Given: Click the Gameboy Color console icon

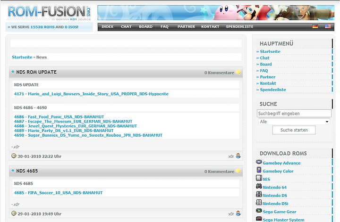Looking at the screenshot, I should (259, 170).
